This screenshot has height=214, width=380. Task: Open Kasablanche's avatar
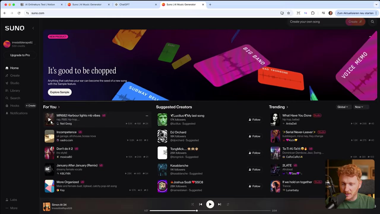(162, 169)
